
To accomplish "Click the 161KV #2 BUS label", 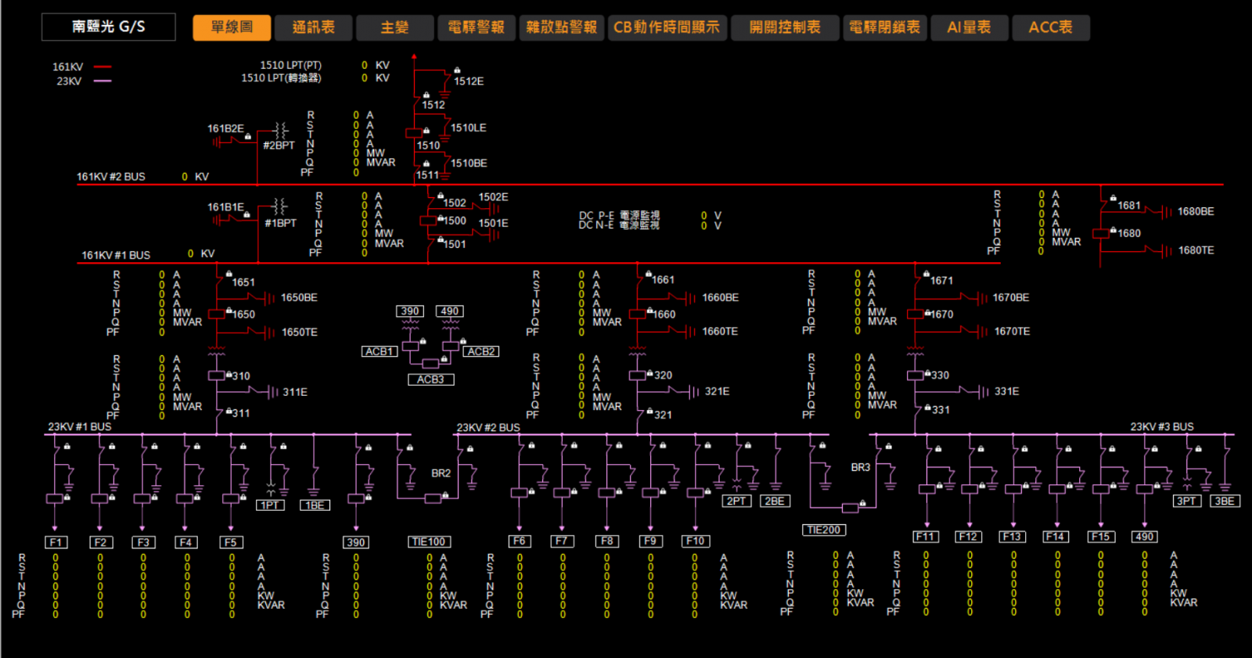I will point(111,177).
